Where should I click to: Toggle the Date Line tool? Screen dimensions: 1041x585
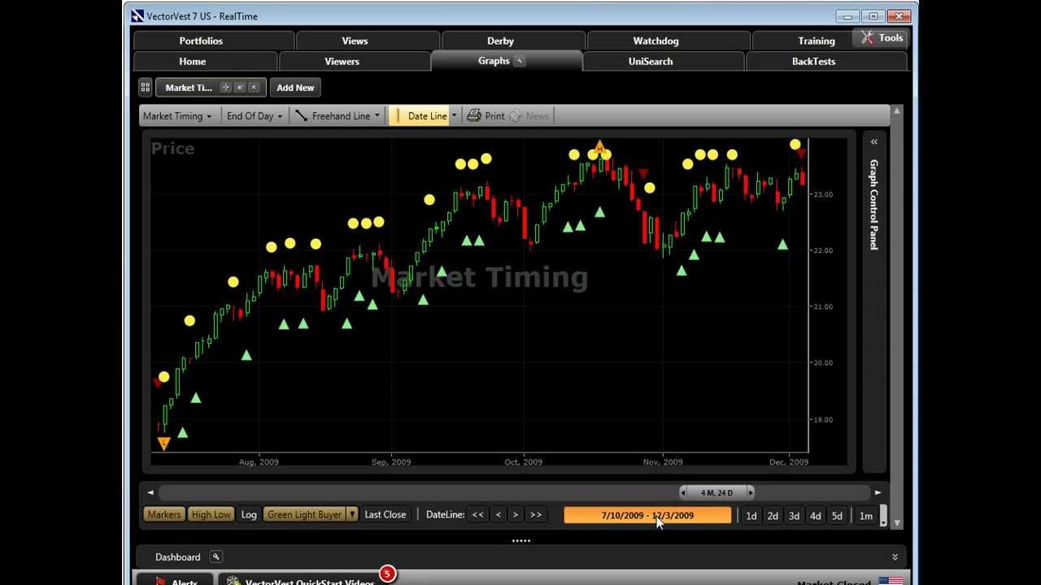tap(420, 116)
